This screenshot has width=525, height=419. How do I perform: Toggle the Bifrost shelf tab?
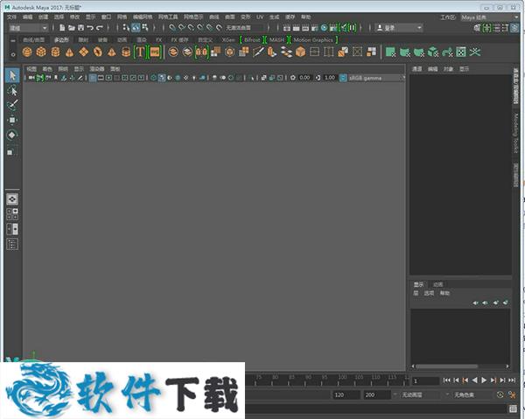[252, 39]
